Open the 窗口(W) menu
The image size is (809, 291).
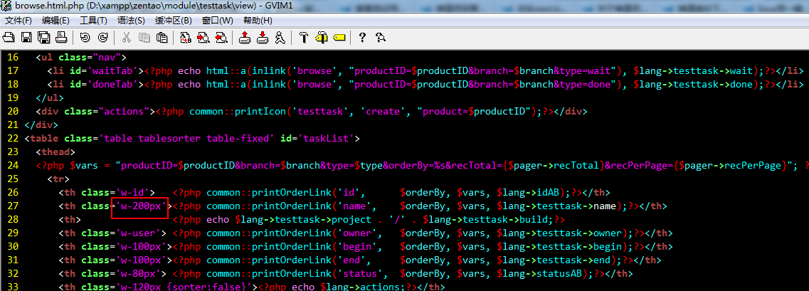(x=217, y=20)
